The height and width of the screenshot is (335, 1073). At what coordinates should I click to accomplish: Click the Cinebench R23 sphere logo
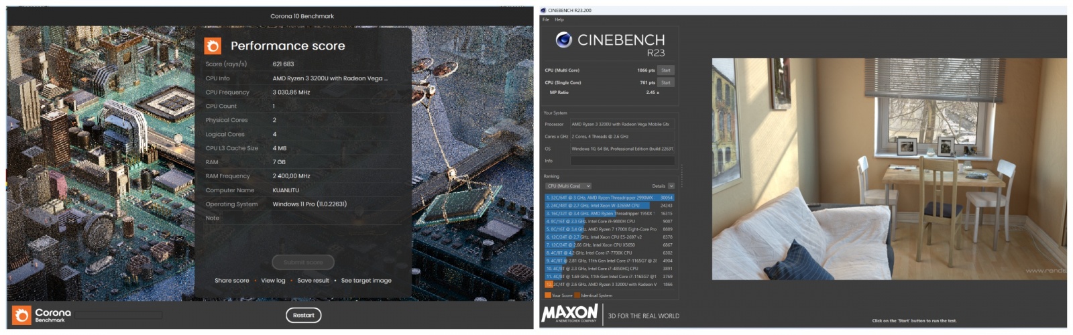[x=563, y=40]
